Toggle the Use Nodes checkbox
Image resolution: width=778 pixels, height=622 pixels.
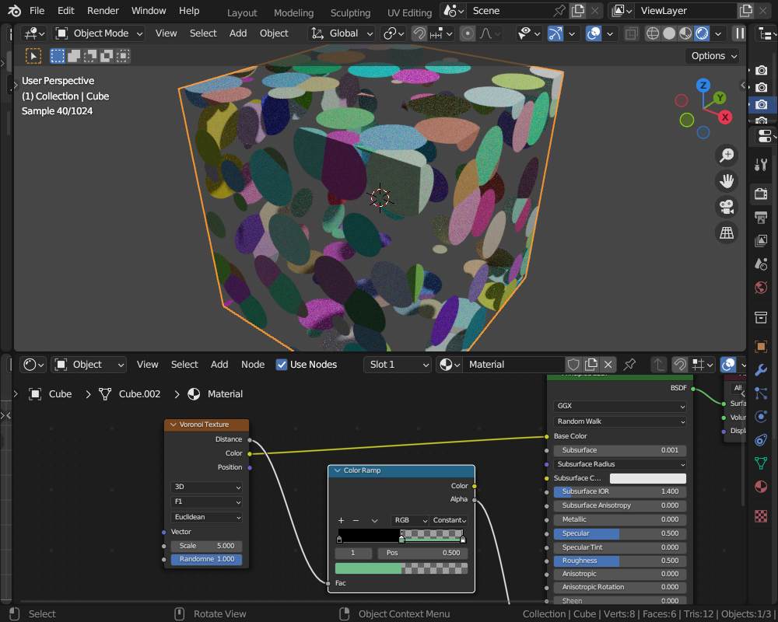[x=281, y=365]
